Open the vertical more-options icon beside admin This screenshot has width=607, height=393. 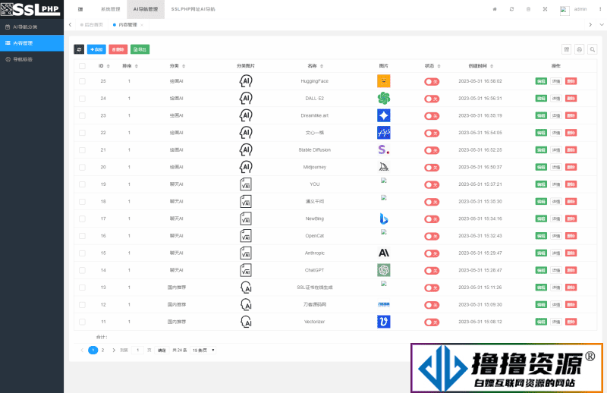point(600,9)
